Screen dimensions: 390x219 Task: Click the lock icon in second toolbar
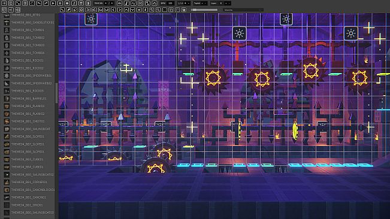click(x=184, y=10)
